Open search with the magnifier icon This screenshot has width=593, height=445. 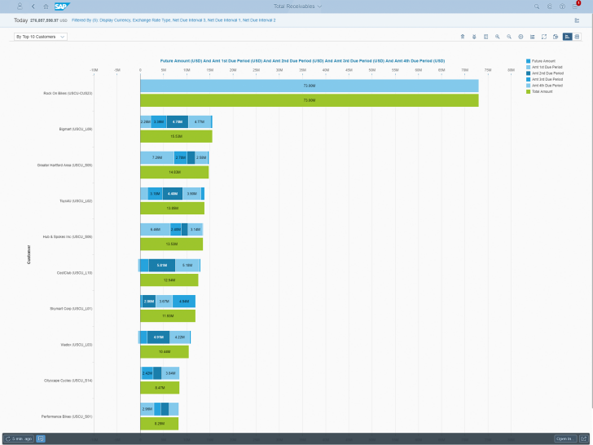(x=537, y=7)
